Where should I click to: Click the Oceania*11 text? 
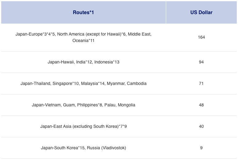click(x=83, y=40)
